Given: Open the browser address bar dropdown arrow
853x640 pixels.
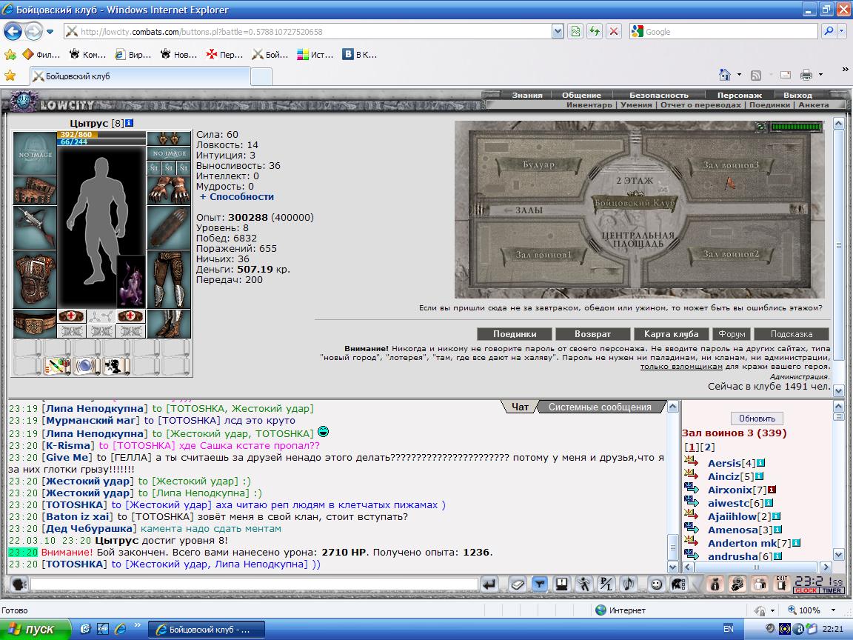Looking at the screenshot, I should point(557,32).
